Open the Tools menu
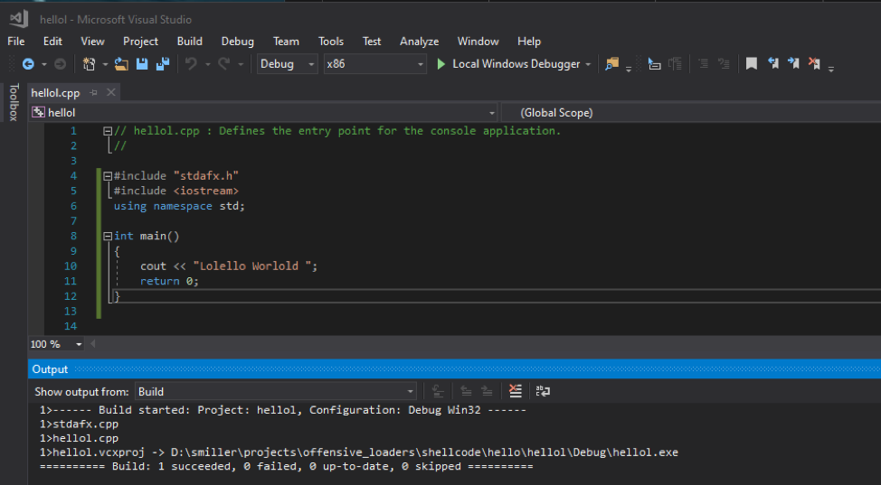The image size is (881, 485). pos(331,42)
